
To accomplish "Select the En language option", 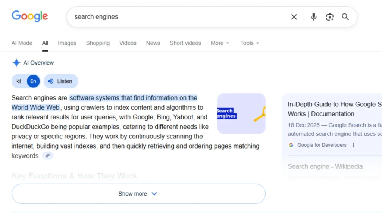I will click(x=33, y=81).
